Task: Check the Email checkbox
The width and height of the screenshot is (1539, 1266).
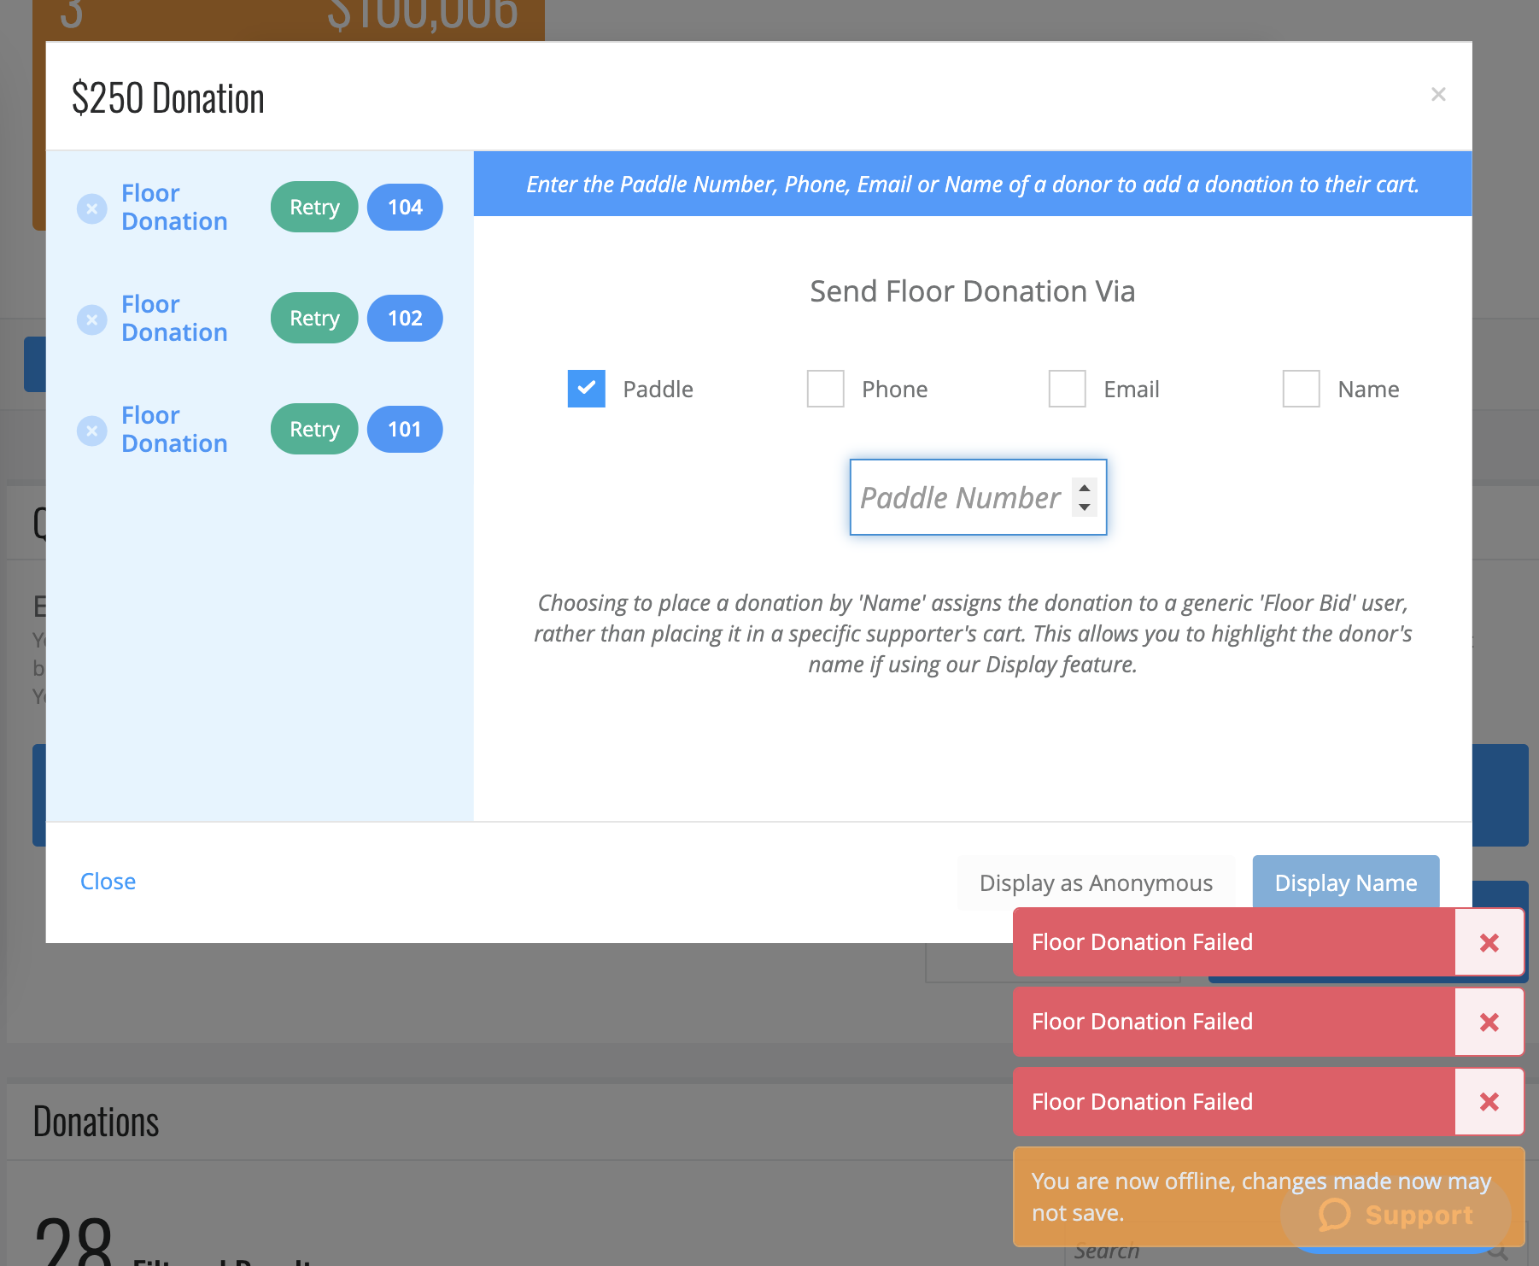Action: tap(1068, 389)
